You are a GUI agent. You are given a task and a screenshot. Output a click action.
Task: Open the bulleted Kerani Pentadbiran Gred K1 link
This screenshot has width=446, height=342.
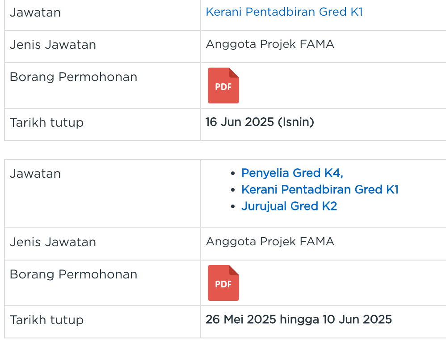(x=320, y=190)
